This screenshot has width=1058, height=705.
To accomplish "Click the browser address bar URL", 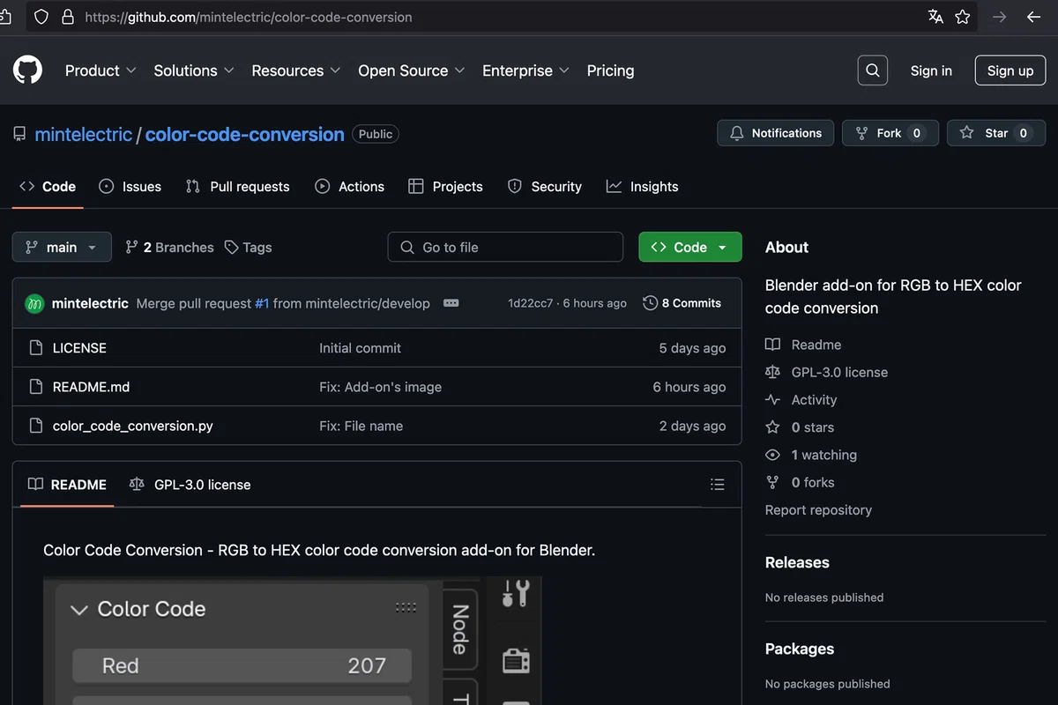I will [x=249, y=17].
